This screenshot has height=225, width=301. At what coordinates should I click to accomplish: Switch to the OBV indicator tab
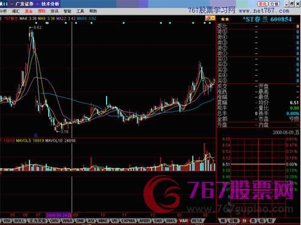(54, 221)
